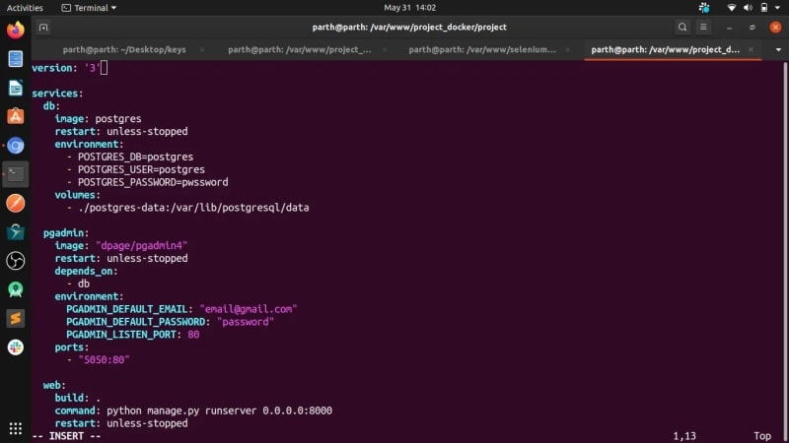Viewport: 789px width, 443px height.
Task: Expand the Terminal app menu in top bar
Action: point(88,8)
